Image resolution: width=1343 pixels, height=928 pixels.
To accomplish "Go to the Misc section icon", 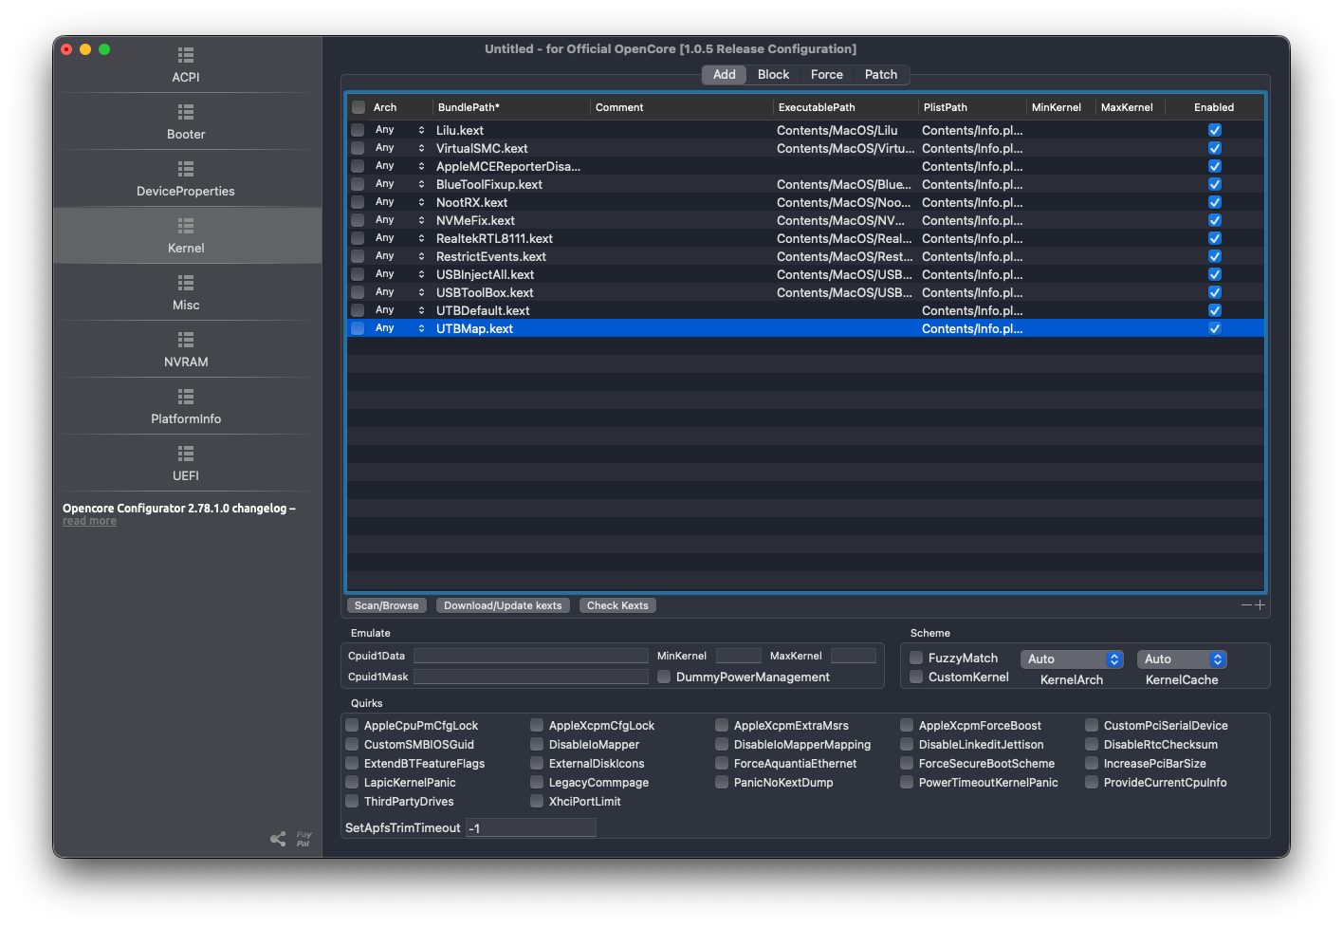I will tap(186, 283).
